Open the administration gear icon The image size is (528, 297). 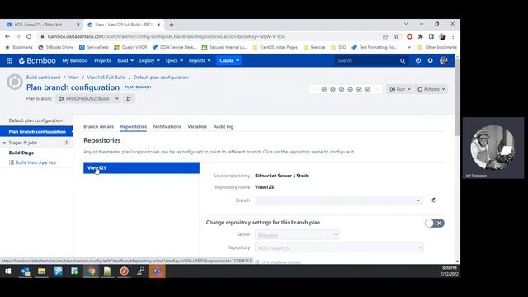pos(431,60)
